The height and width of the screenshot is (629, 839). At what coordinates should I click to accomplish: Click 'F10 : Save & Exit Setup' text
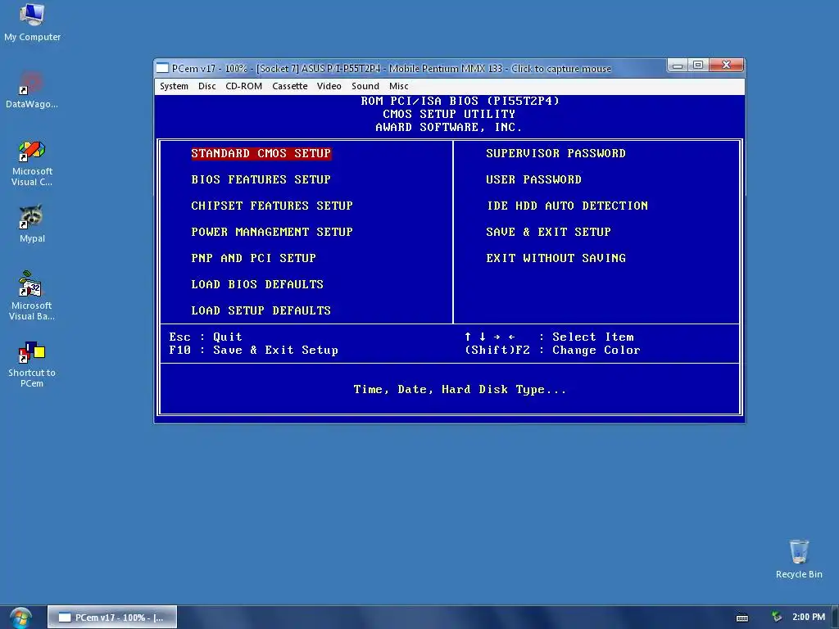(x=254, y=351)
